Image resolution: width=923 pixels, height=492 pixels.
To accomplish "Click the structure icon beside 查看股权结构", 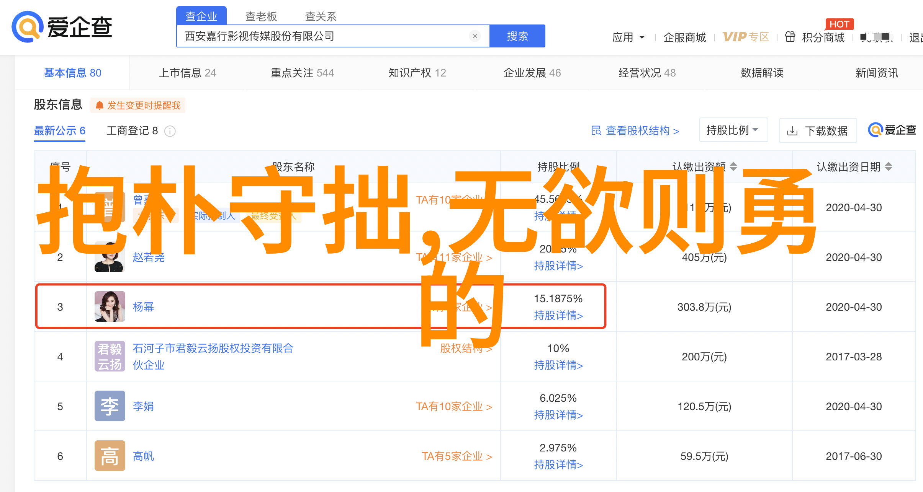I will (x=596, y=131).
